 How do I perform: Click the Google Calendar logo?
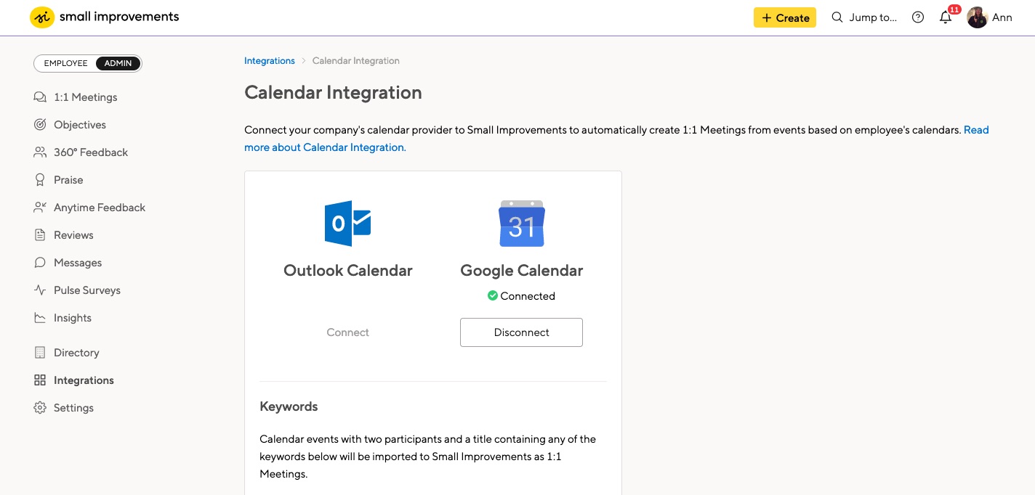[x=521, y=223]
